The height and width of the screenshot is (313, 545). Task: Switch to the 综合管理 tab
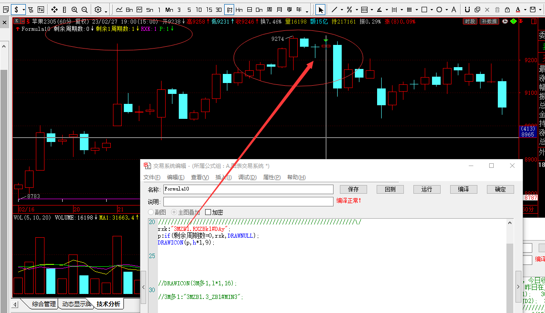[x=44, y=304]
